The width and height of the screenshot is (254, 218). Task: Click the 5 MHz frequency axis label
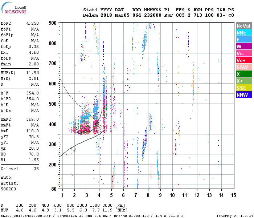coord(111,195)
